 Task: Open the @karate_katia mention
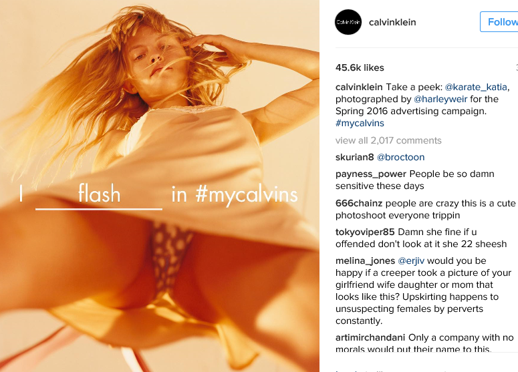point(476,87)
